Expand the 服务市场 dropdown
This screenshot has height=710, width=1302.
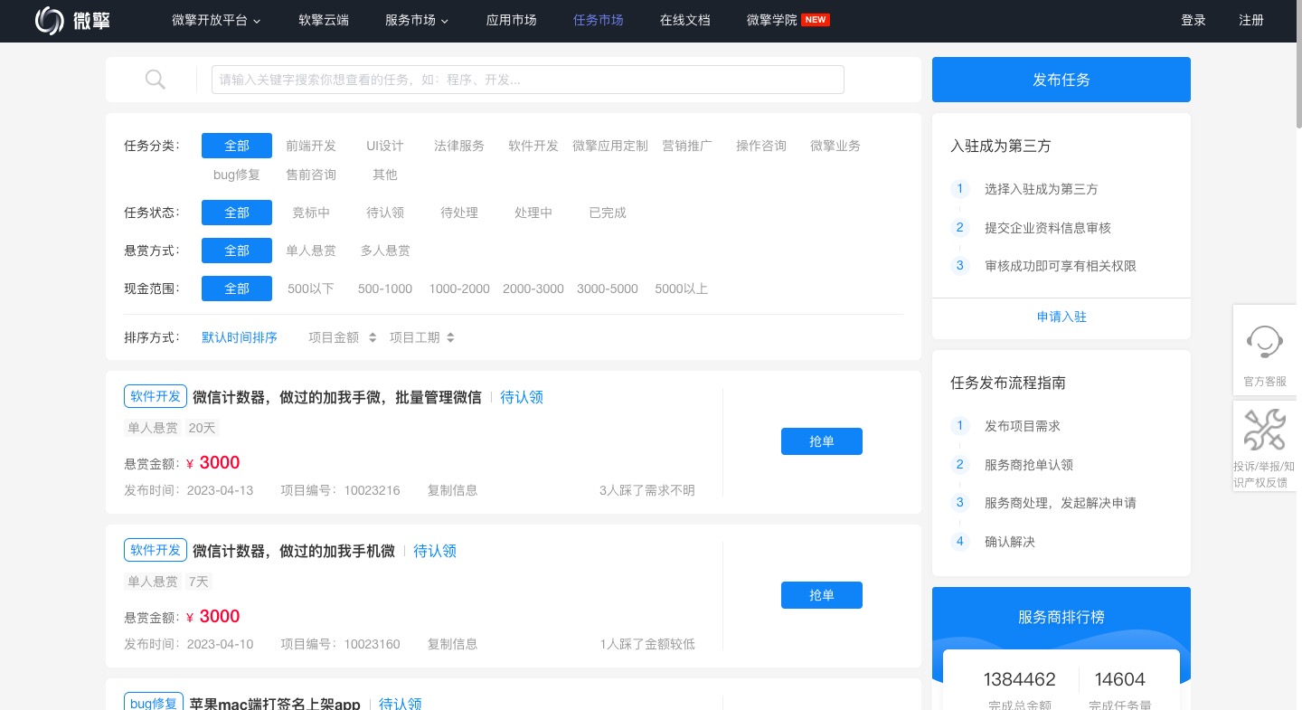417,20
